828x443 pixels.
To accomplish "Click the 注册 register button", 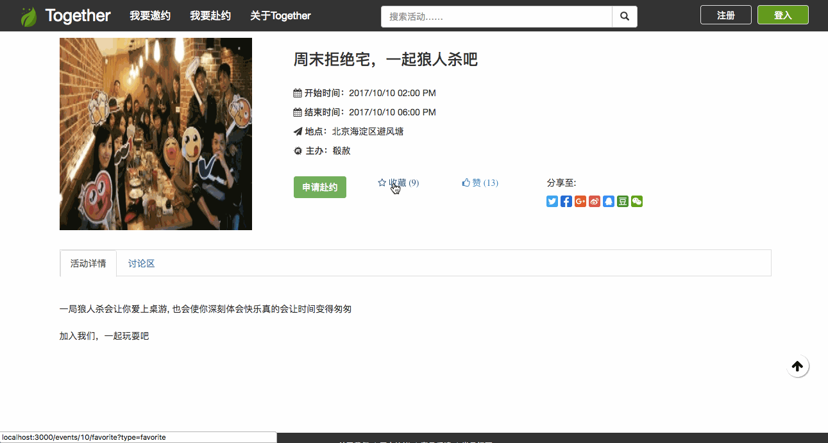I will 726,15.
